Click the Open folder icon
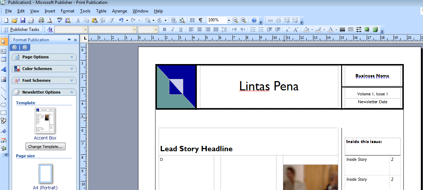 15,20
